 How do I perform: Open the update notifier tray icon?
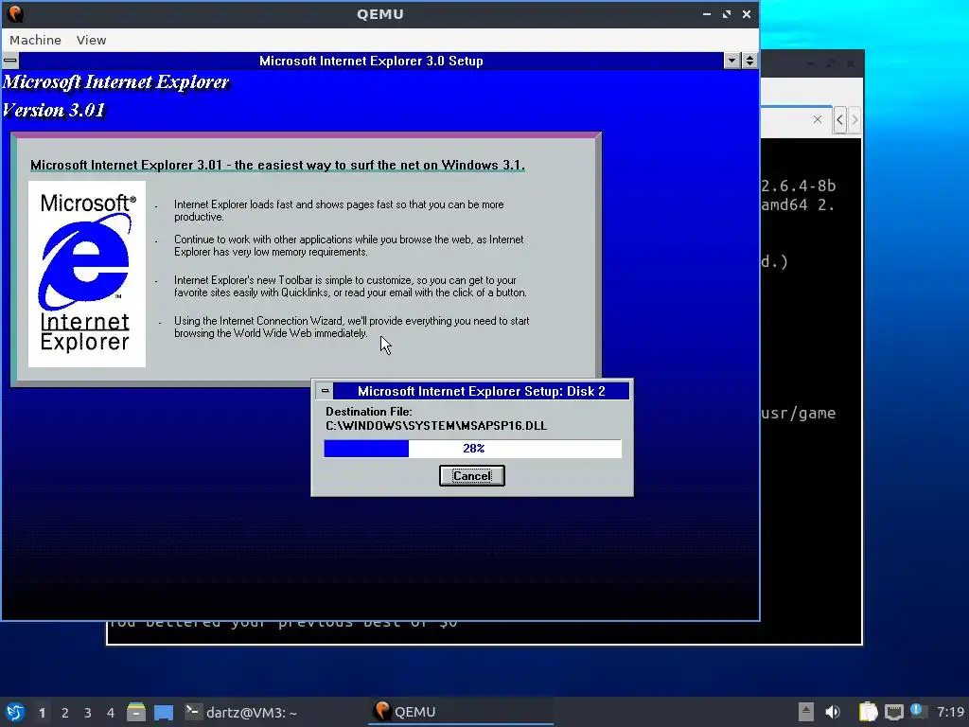(x=918, y=711)
